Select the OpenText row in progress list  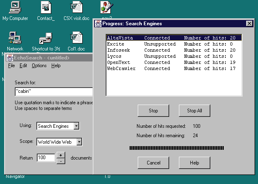(x=174, y=62)
